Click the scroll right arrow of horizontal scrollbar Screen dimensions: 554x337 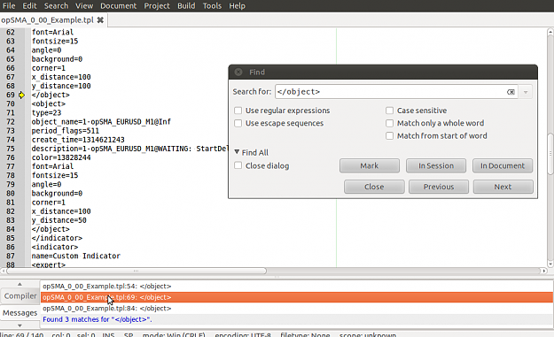[x=544, y=271]
